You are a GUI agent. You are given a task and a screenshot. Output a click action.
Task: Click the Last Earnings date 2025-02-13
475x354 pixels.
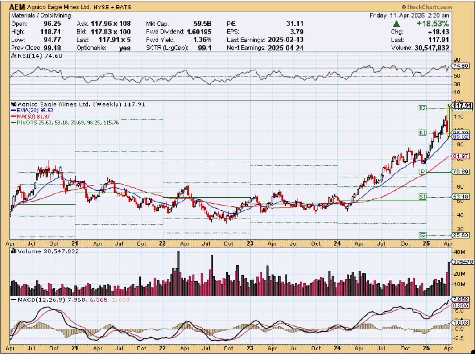[x=285, y=40]
